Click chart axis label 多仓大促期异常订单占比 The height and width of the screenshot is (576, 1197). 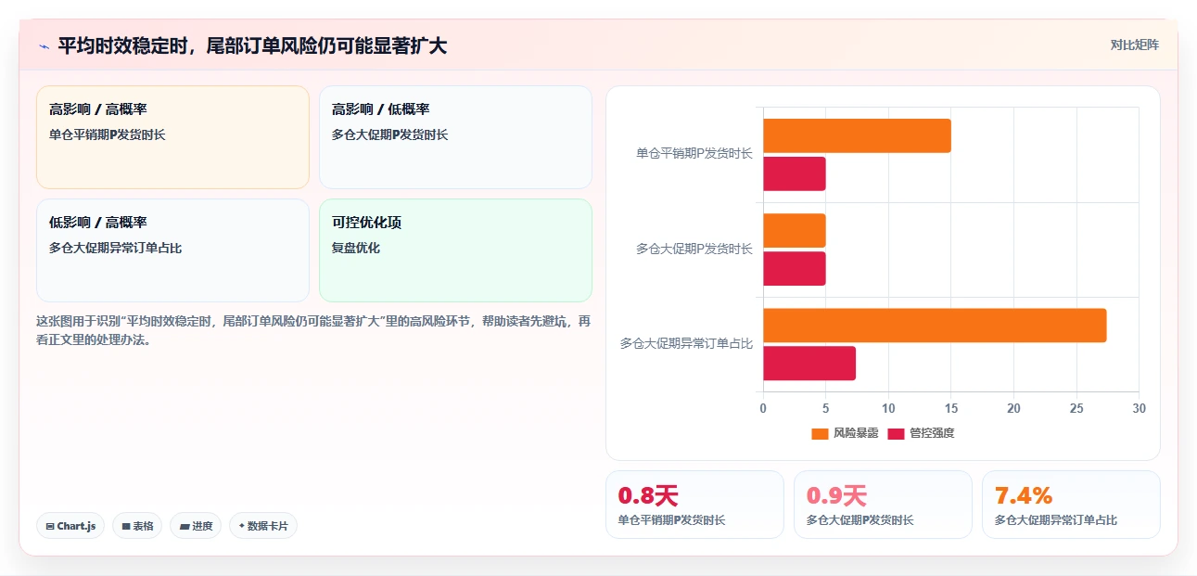coord(687,343)
